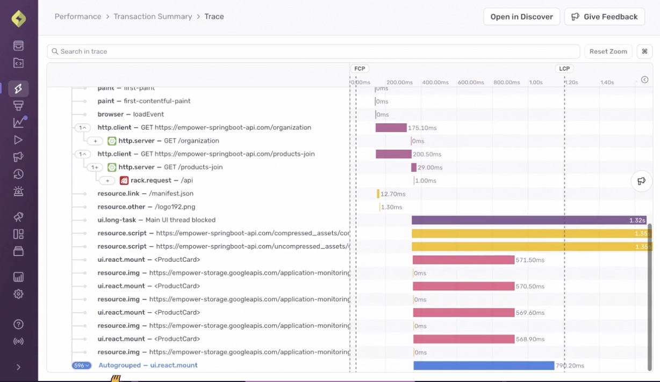Screen dimensions: 660x382
Task: Open Replays play icon in sidebar
Action: click(x=18, y=140)
